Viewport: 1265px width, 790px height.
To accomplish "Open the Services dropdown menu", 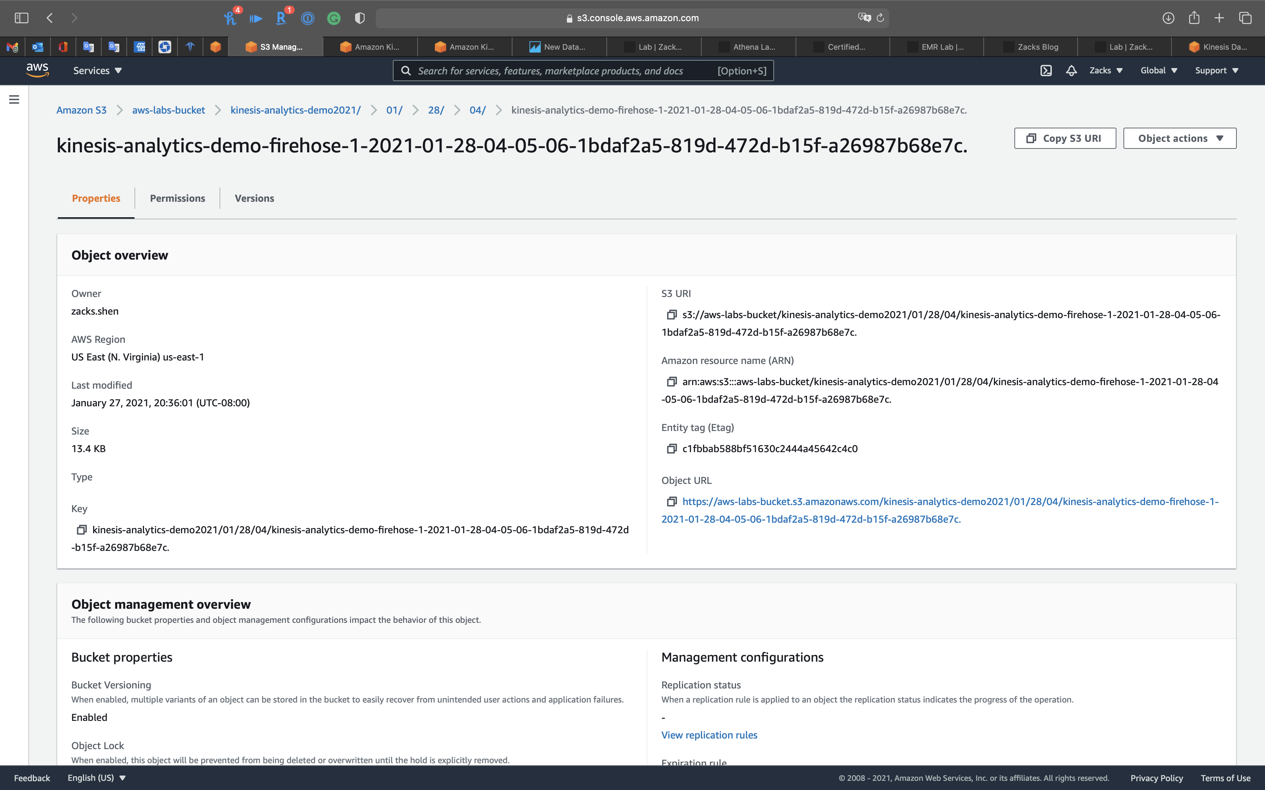I will click(x=97, y=71).
